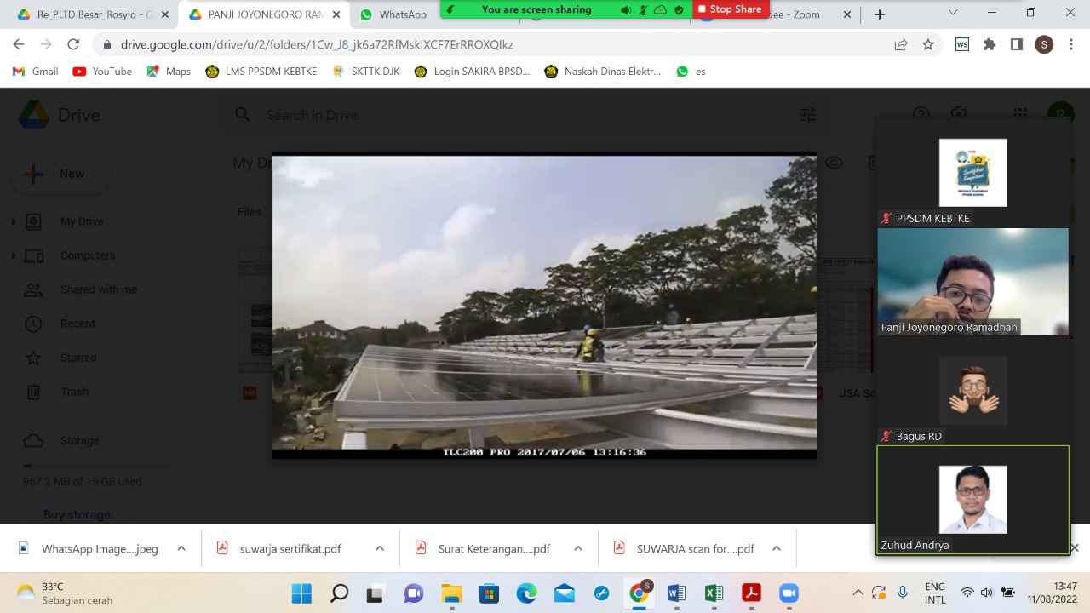Open Excel from the taskbar
The height and width of the screenshot is (613, 1090).
714,593
